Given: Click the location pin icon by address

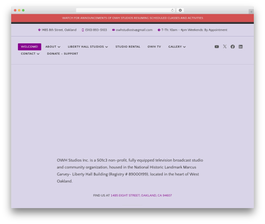Looking at the screenshot, I should [x=39, y=30].
